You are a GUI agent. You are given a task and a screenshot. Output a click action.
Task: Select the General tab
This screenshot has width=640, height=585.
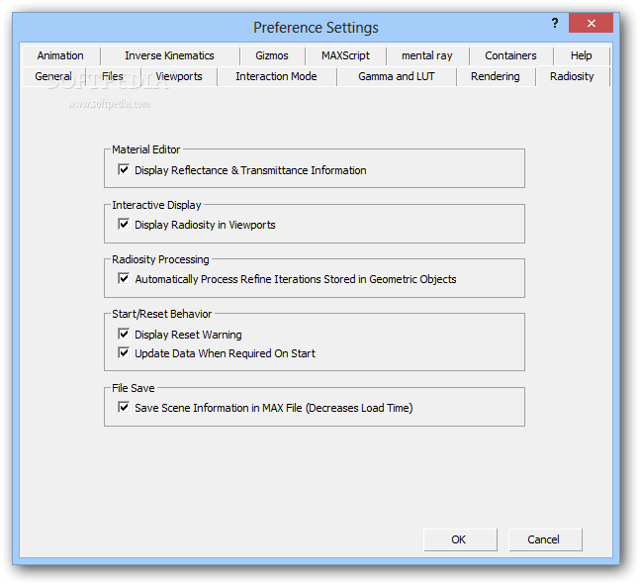tap(53, 76)
